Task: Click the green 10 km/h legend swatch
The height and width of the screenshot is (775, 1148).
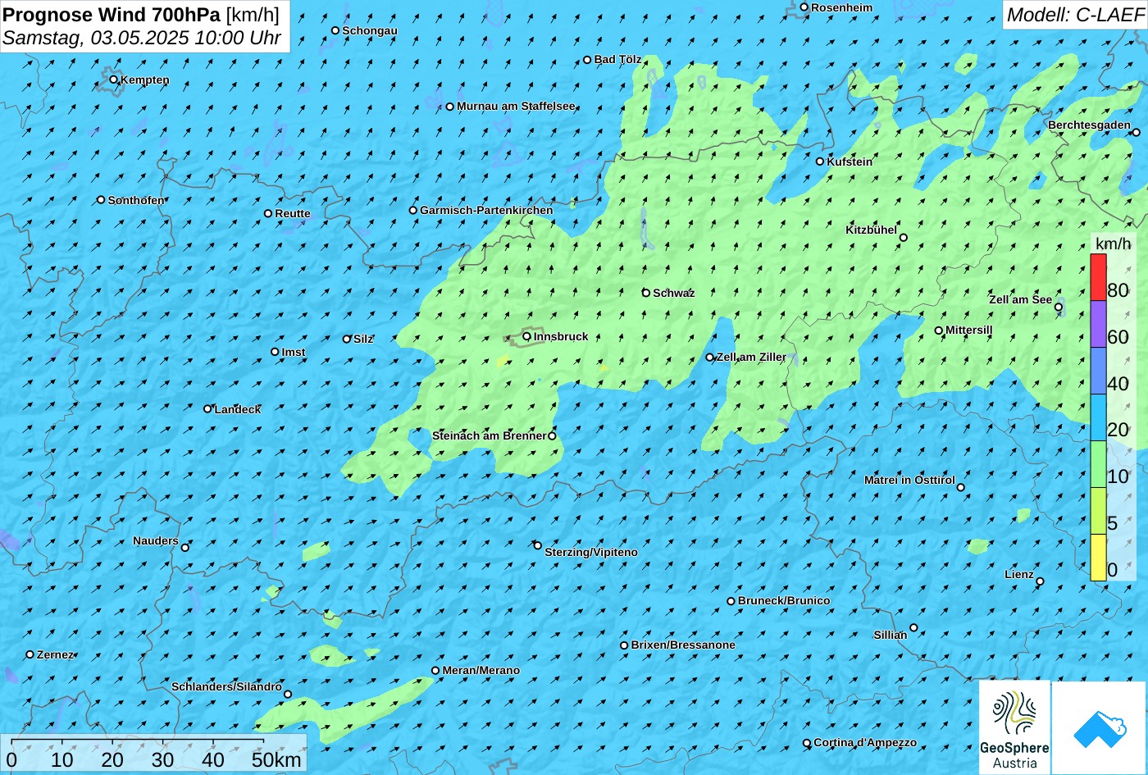Action: (1098, 464)
